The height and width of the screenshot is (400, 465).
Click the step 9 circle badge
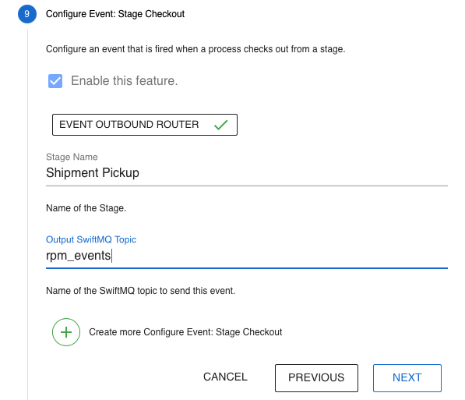(27, 14)
